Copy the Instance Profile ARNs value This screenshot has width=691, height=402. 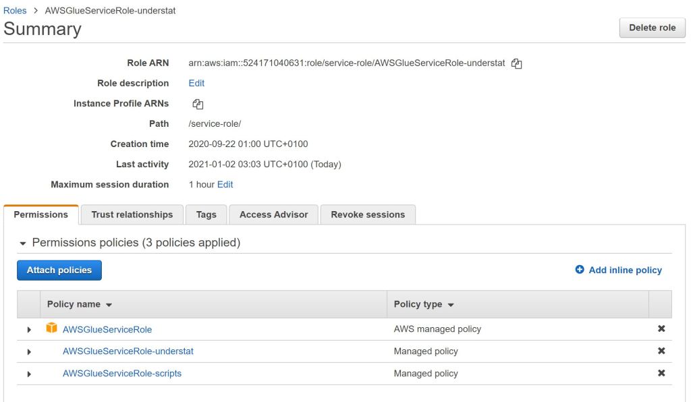pyautogui.click(x=198, y=104)
